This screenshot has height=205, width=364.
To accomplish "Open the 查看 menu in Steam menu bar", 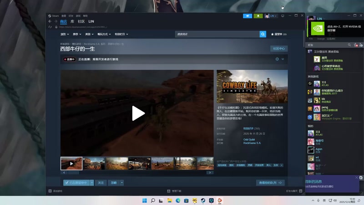I will [x=64, y=16].
